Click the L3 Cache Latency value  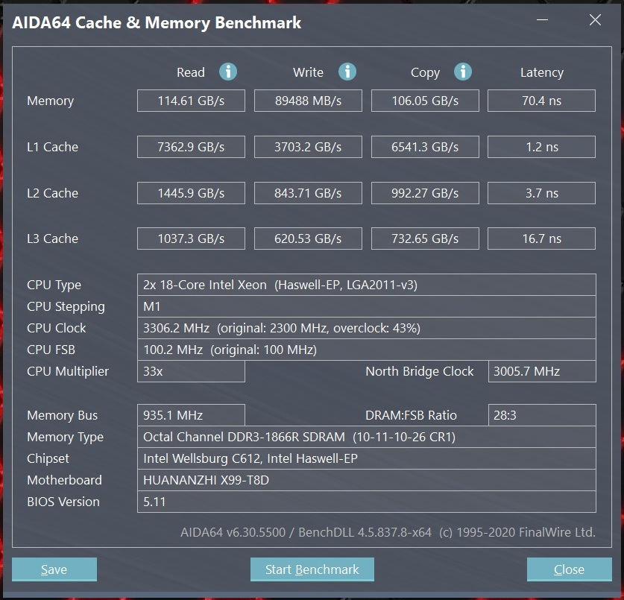541,239
